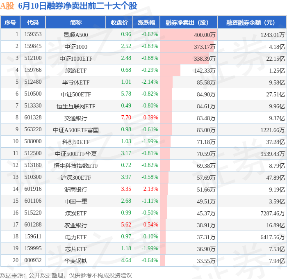Select the name 恒生科技指数ETF

(x=76, y=166)
